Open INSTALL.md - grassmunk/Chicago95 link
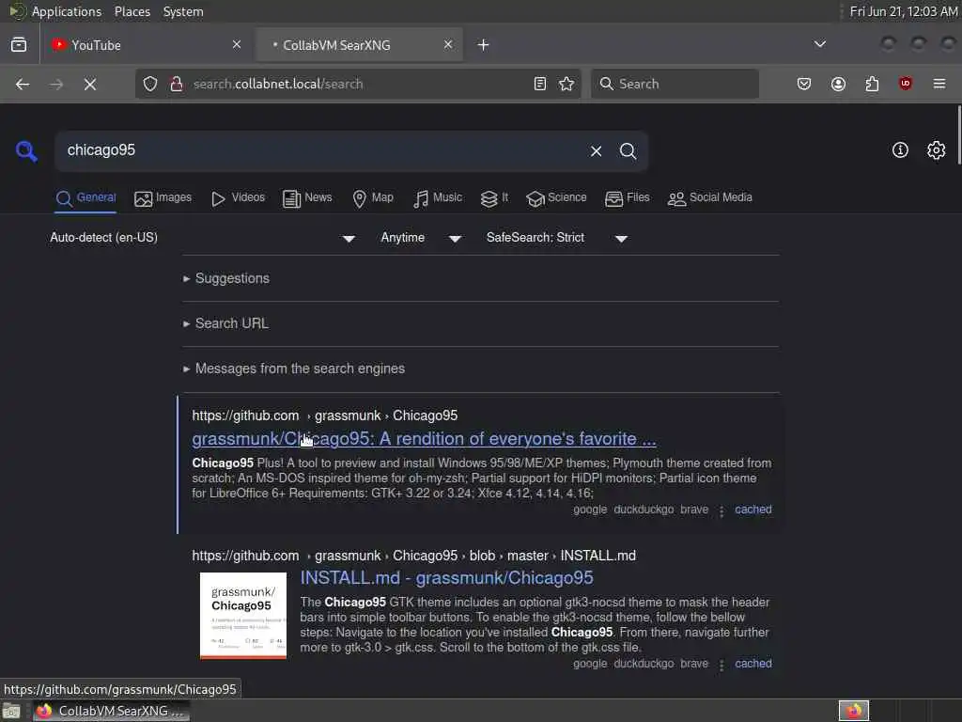 pyautogui.click(x=446, y=578)
